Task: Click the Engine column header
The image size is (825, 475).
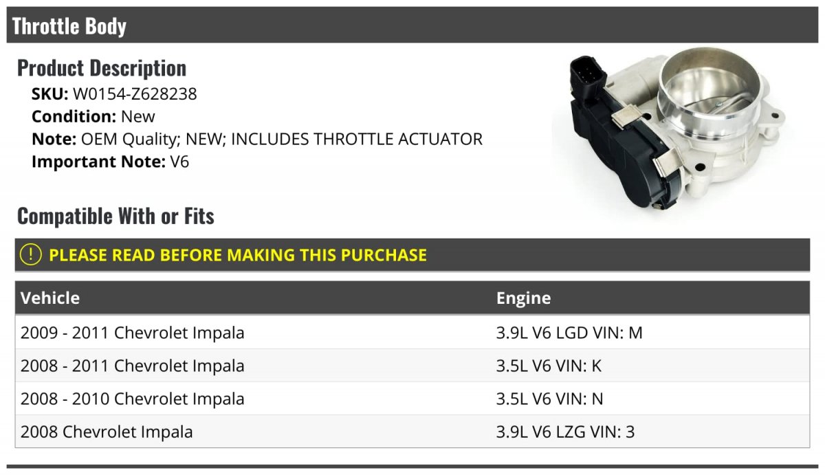Action: (x=523, y=298)
